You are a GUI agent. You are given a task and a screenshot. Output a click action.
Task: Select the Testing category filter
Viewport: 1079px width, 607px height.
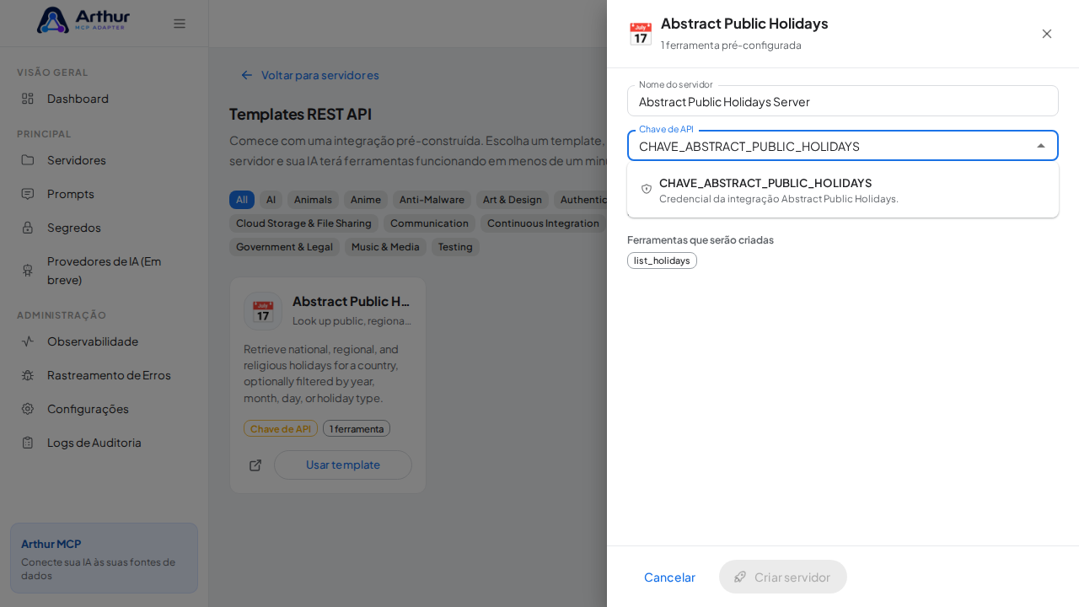click(x=455, y=247)
